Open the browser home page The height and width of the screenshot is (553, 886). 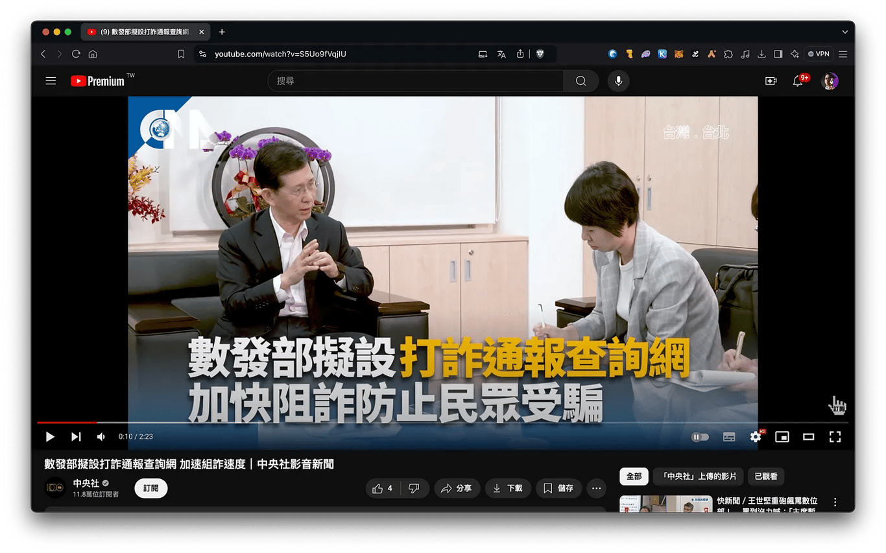pos(93,54)
